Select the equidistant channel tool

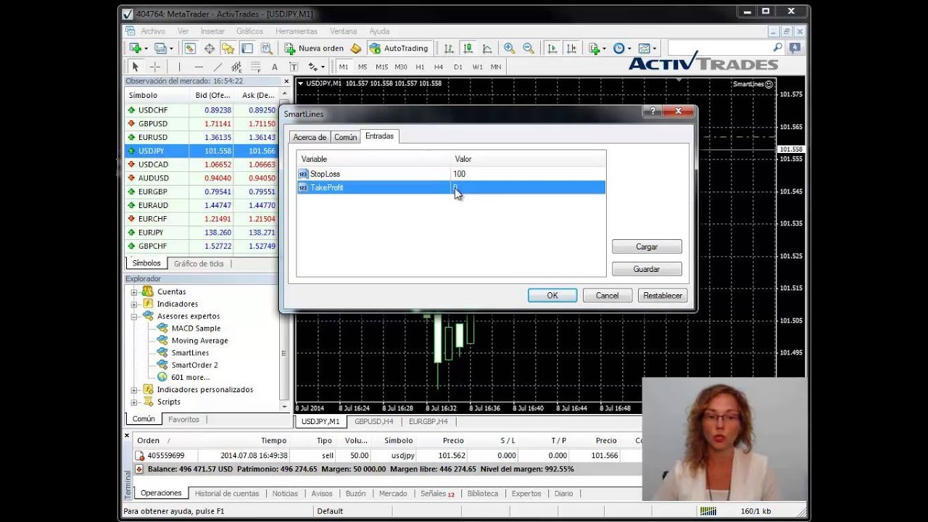coord(236,67)
